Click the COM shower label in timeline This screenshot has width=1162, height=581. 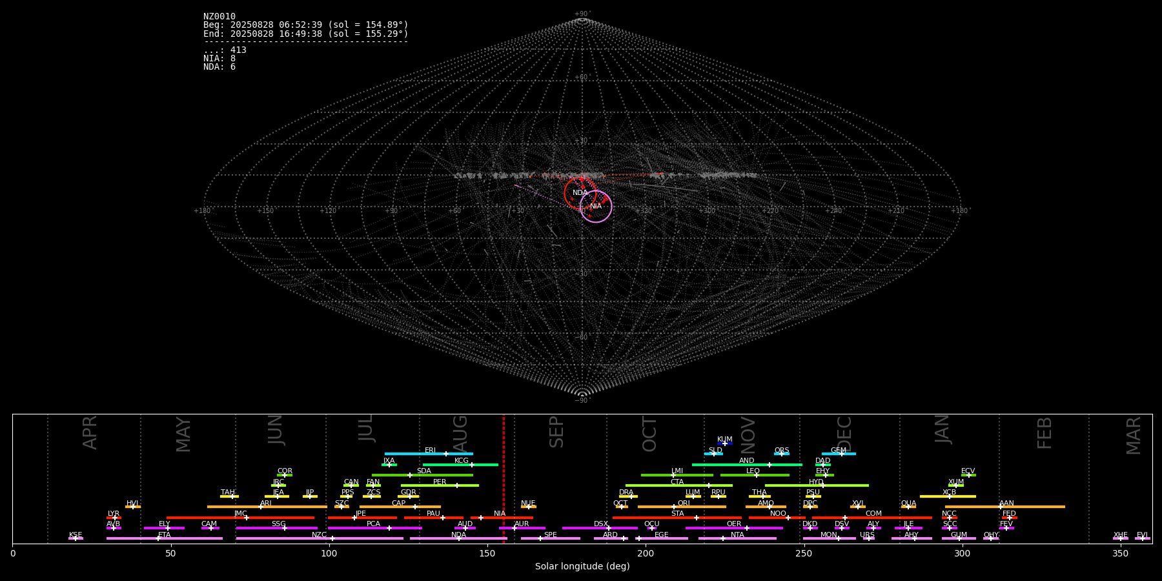pos(873,514)
